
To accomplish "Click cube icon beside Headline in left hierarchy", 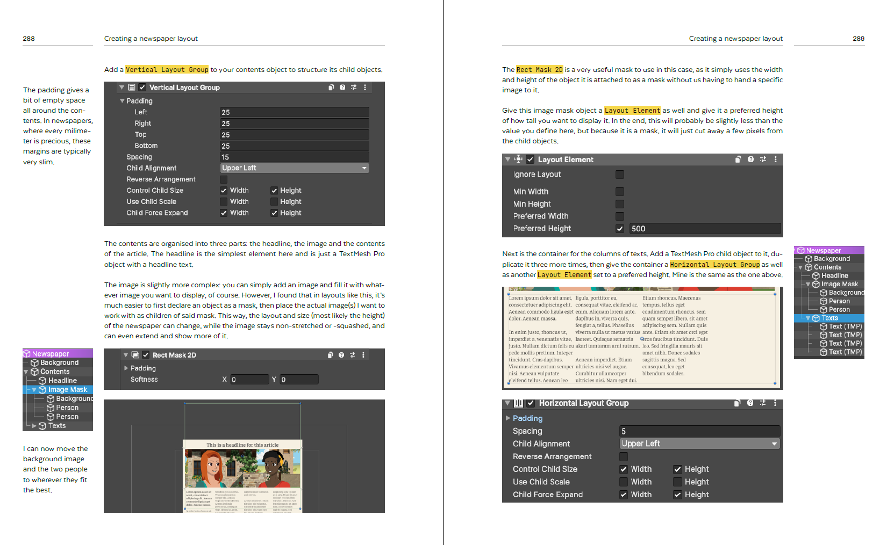I will (x=42, y=381).
